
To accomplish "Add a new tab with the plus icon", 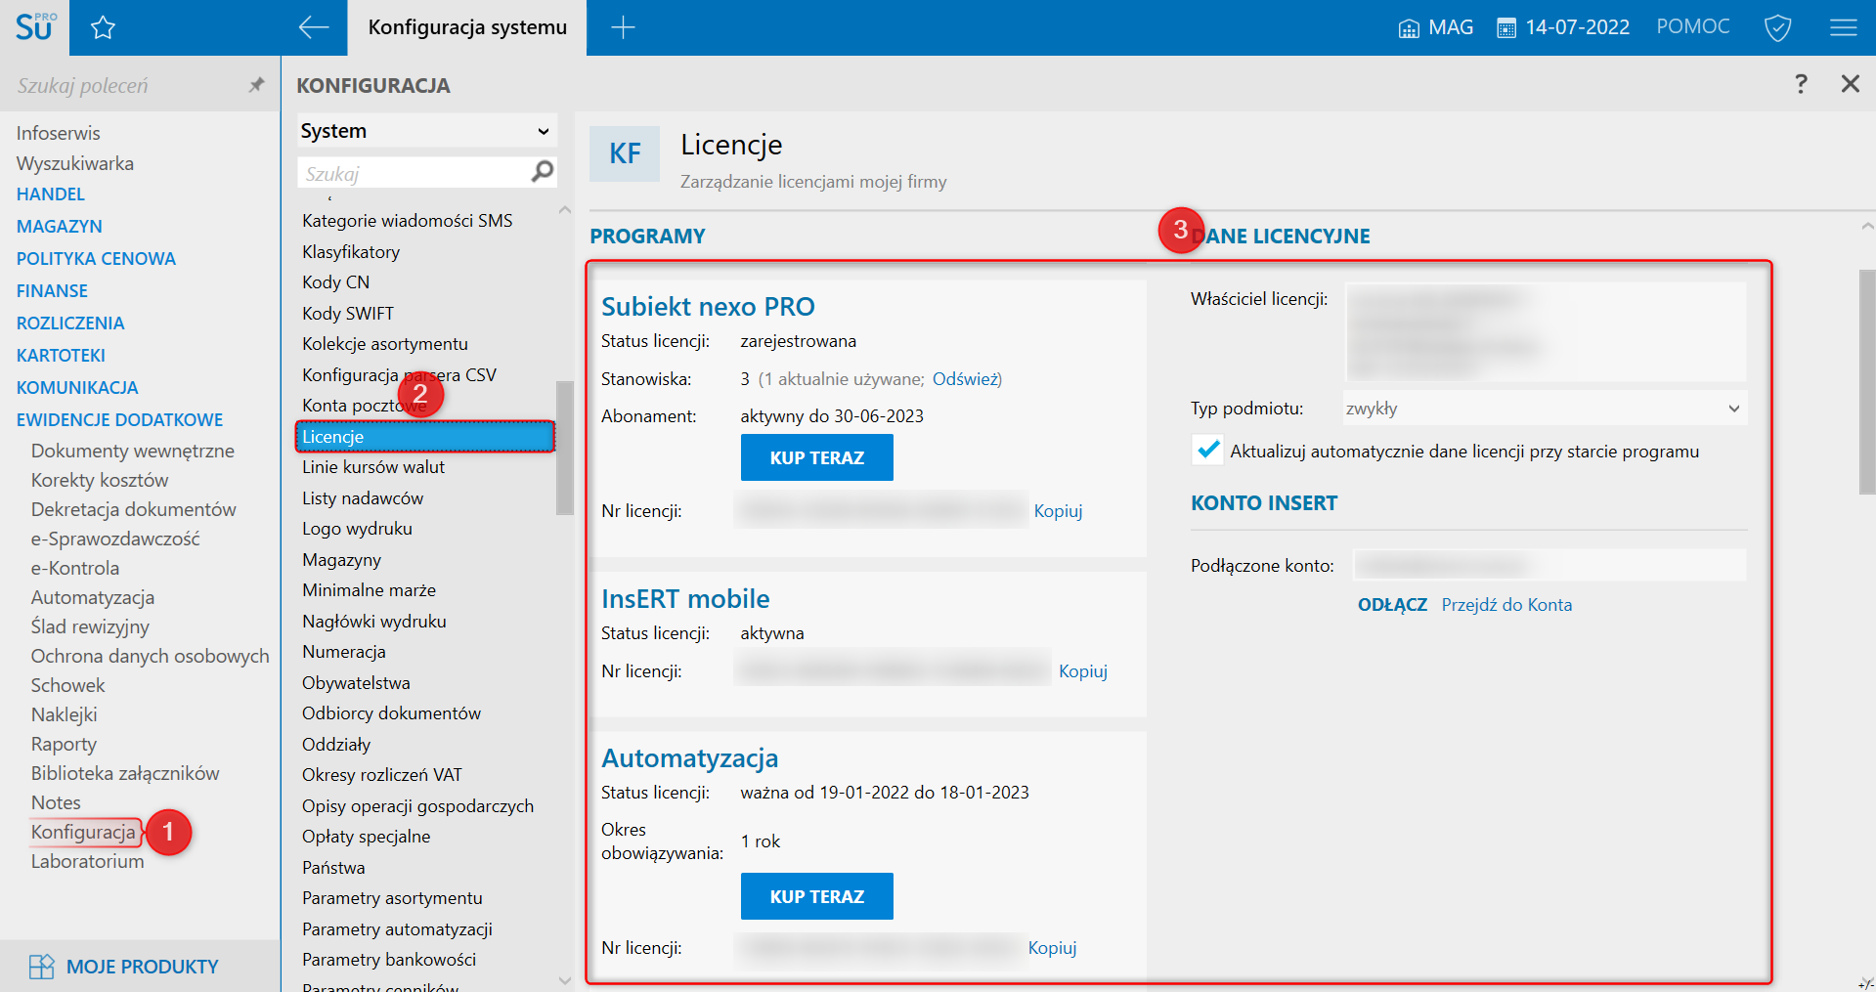I will 623,27.
